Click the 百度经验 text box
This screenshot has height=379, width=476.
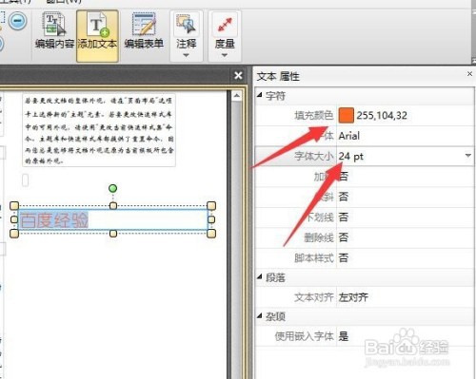click(112, 219)
